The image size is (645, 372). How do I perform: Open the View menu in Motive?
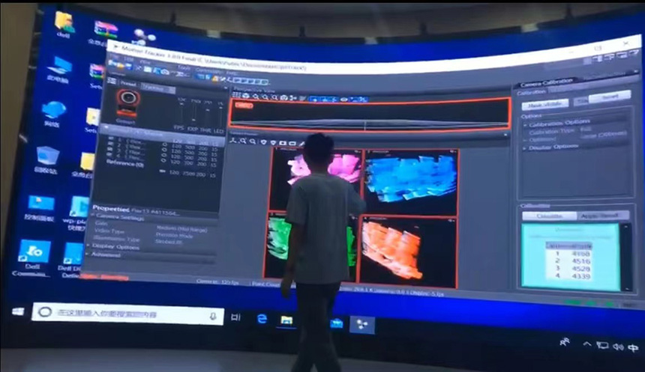(x=145, y=61)
